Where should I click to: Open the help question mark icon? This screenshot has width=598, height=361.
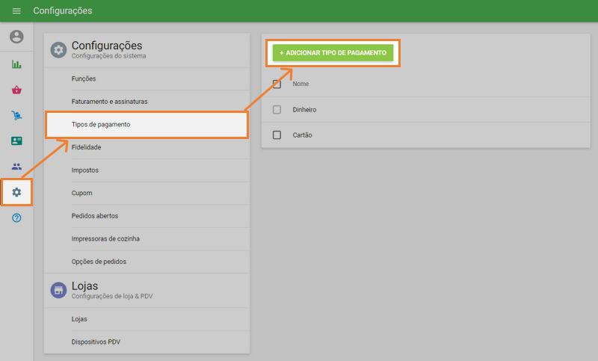tap(16, 217)
